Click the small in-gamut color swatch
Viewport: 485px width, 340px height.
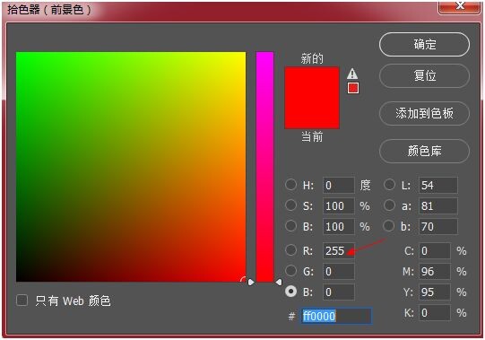click(x=353, y=88)
